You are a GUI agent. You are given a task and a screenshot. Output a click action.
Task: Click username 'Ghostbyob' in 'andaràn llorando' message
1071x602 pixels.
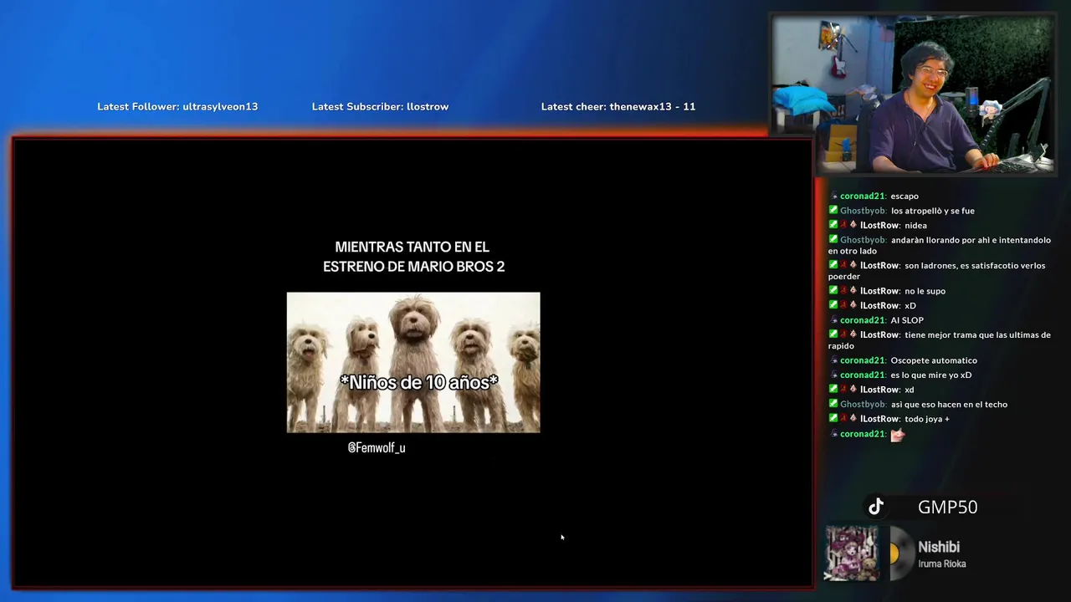[x=863, y=240]
